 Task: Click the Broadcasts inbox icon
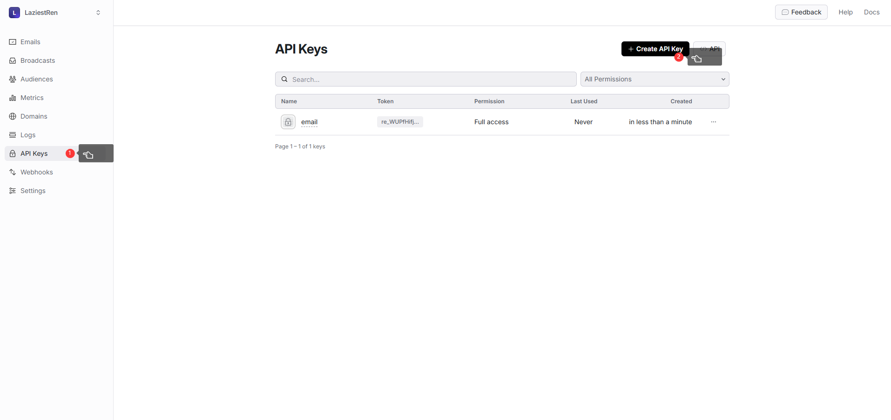click(13, 60)
